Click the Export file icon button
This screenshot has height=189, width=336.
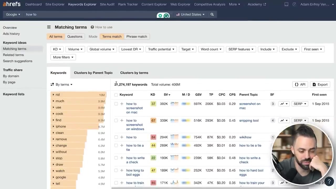320,85
